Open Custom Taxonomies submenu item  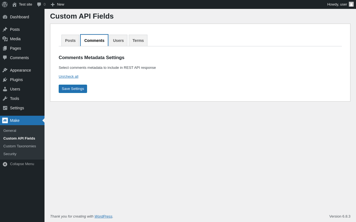pos(20,146)
